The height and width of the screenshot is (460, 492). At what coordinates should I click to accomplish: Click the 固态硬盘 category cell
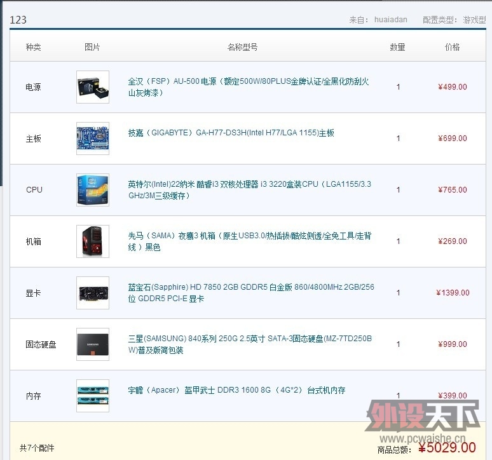[x=41, y=344]
